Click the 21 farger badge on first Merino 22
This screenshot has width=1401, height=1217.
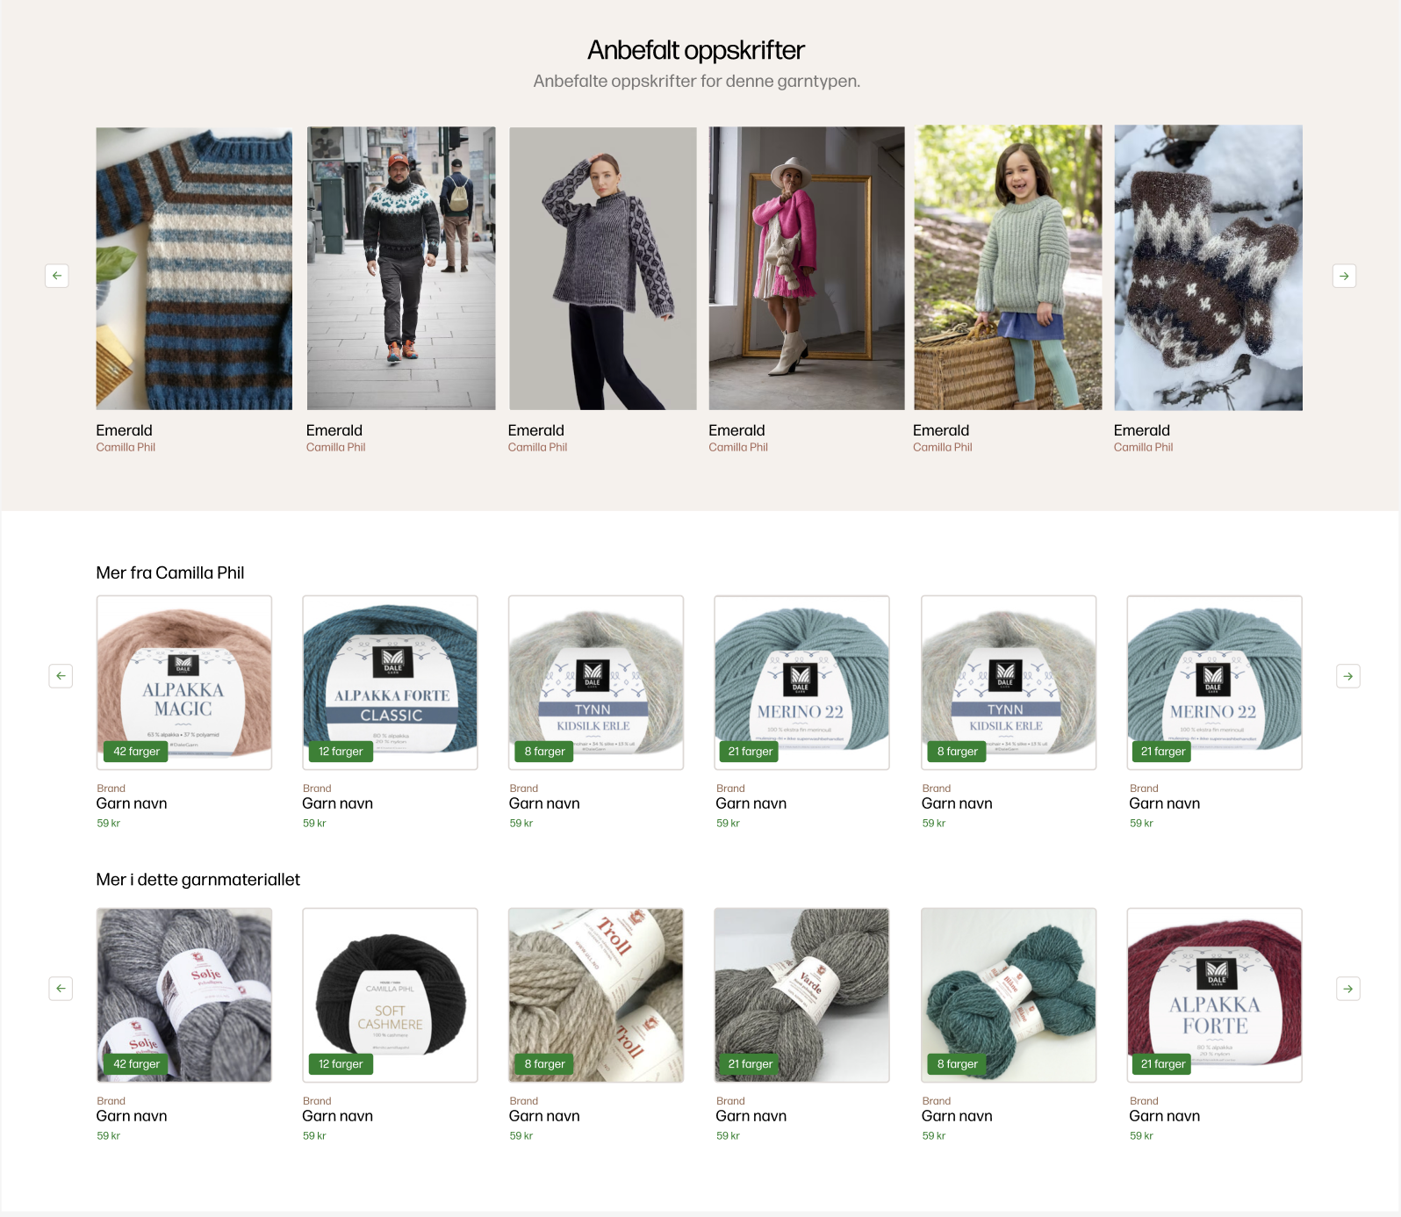751,752
